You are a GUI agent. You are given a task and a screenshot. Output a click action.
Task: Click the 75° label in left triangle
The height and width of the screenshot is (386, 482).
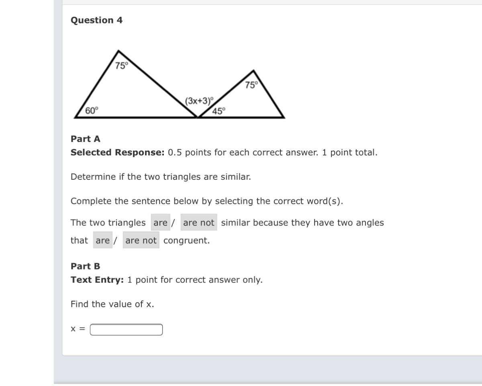121,66
